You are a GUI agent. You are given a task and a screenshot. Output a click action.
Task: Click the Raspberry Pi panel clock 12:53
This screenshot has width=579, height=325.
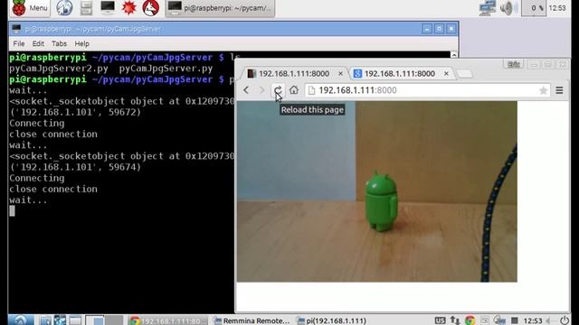557,8
